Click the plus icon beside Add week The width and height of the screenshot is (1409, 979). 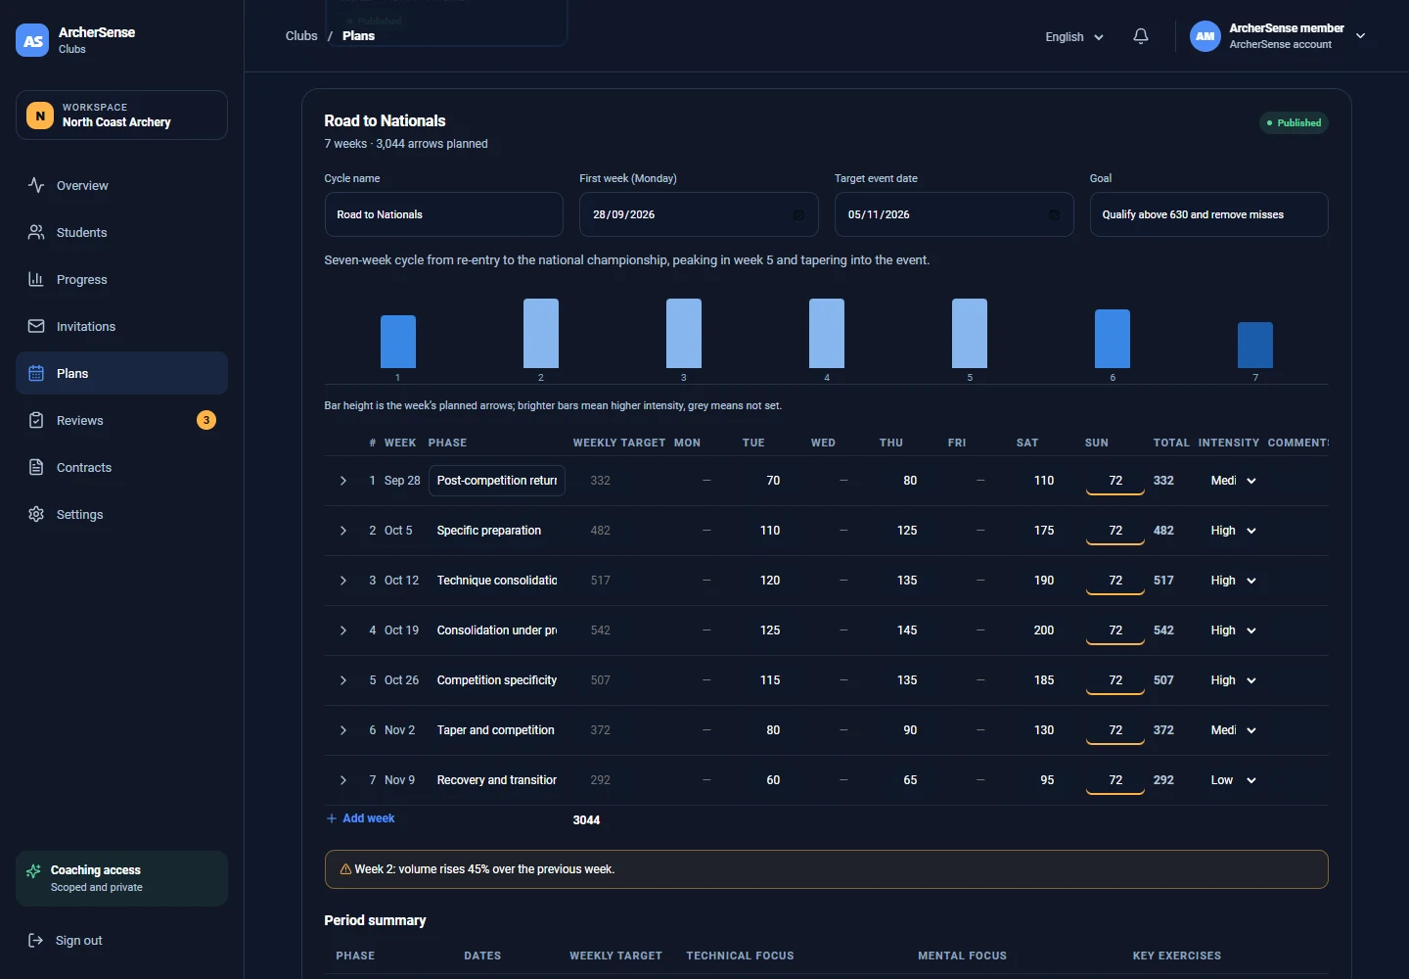[x=332, y=818]
